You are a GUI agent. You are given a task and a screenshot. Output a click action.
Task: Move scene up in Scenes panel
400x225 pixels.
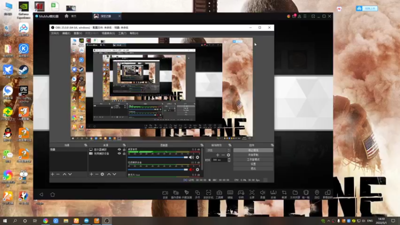[64, 174]
